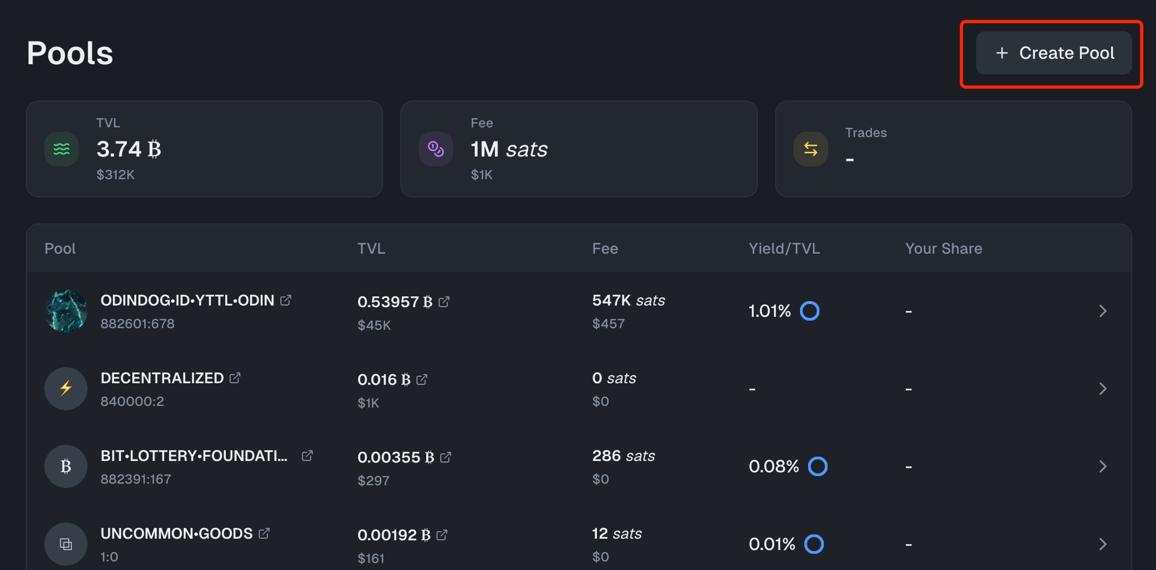Open external link next to BIT•LOTTERY•FOUNDATI… name
1156x570 pixels.
[307, 456]
